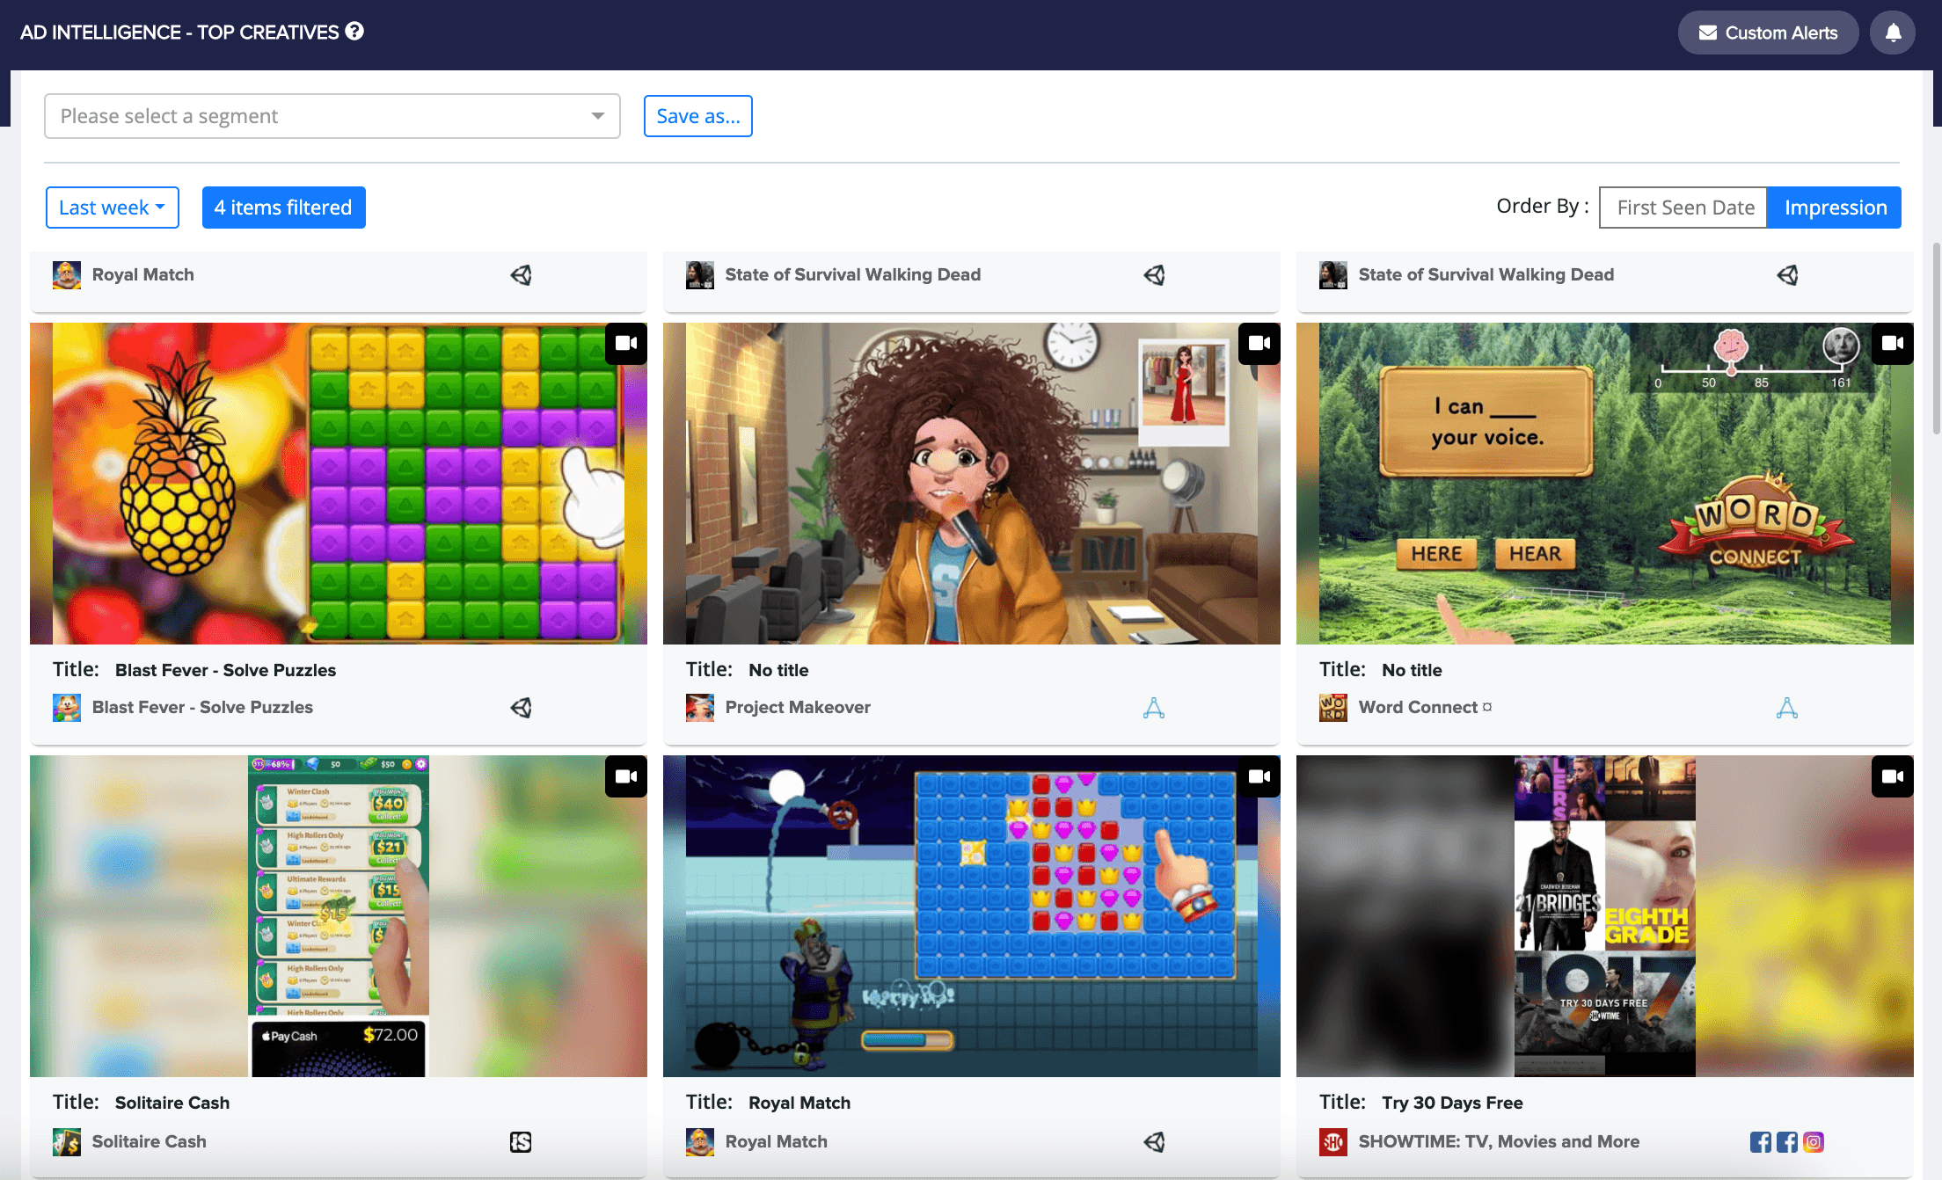Click Instagram icon beside SHOWTIME

coord(1814,1142)
